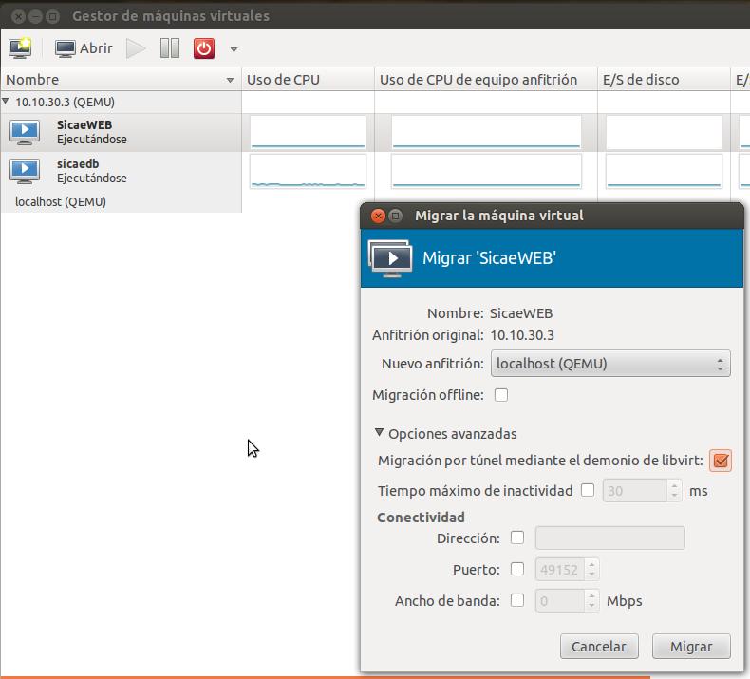Enable the Tiempo máximo de inactividad checkbox
Screen dimensions: 750x679
click(x=588, y=491)
